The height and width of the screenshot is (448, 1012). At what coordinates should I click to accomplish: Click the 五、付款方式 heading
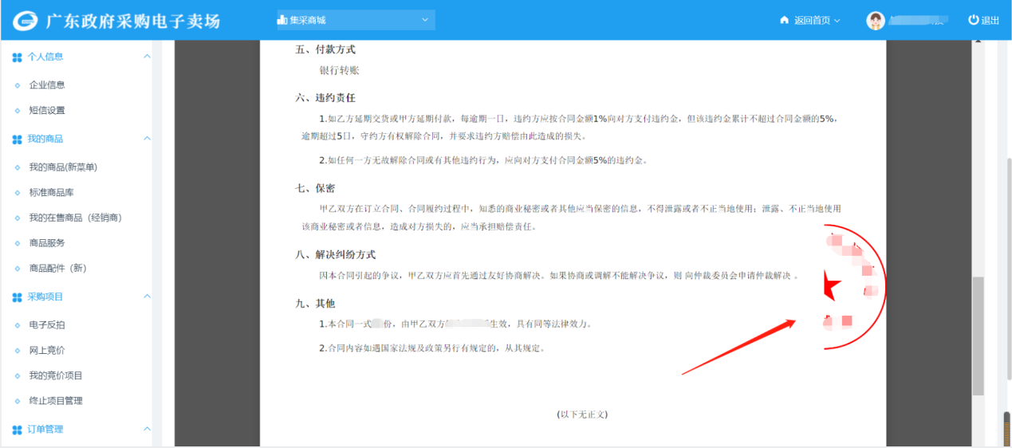325,49
